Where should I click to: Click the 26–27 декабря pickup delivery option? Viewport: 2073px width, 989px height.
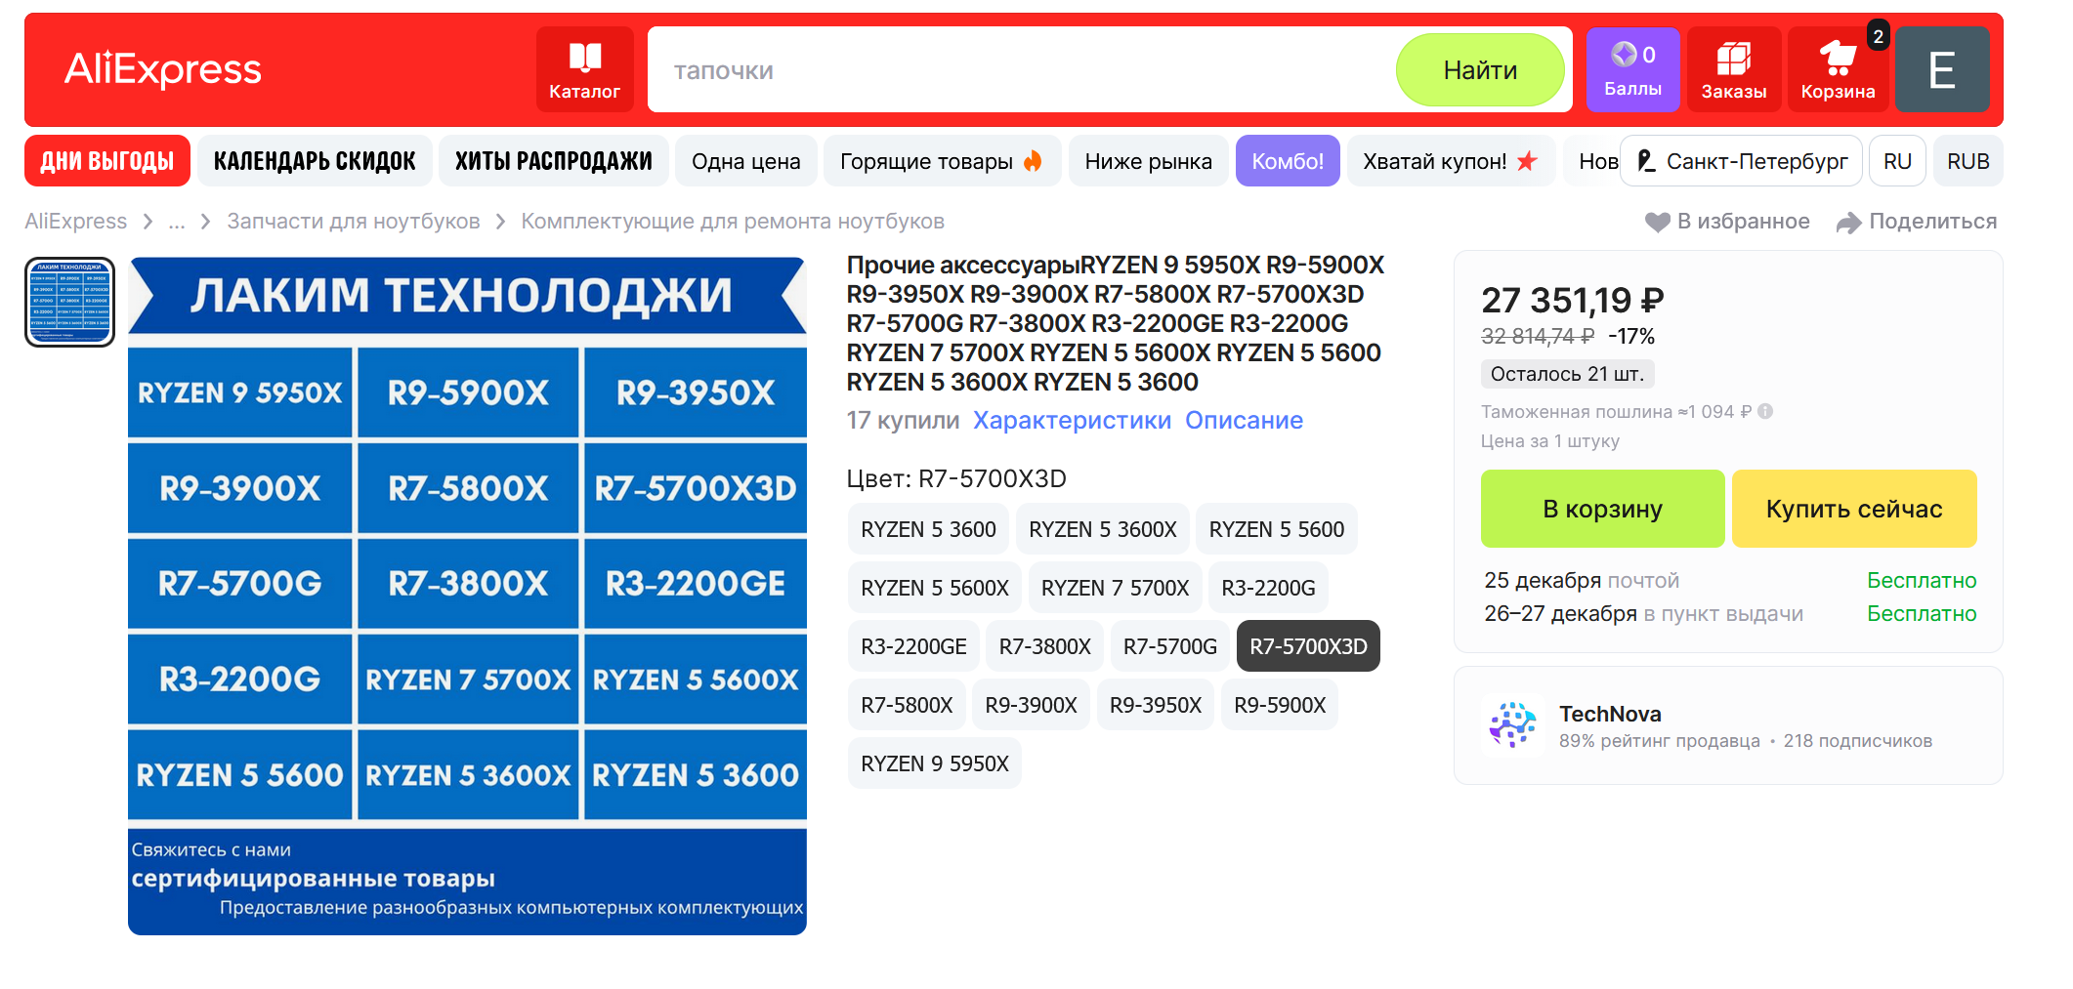point(1730,614)
